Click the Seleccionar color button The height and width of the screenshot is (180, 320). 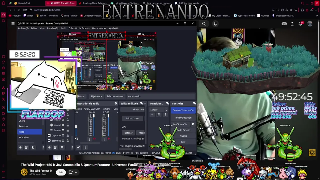click(115, 96)
